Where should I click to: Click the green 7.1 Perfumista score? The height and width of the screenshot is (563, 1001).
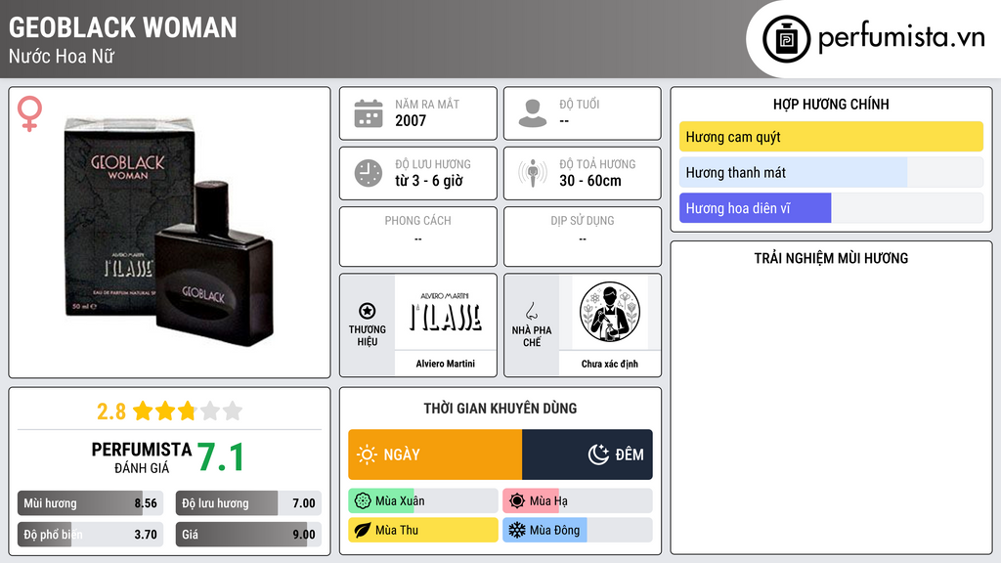(220, 457)
